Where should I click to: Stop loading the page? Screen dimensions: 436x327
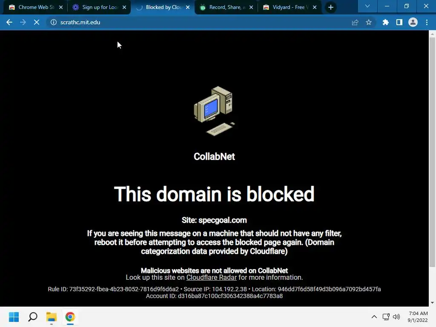coord(37,22)
